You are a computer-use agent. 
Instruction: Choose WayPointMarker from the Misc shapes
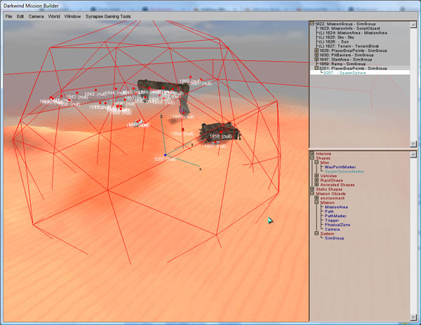342,167
